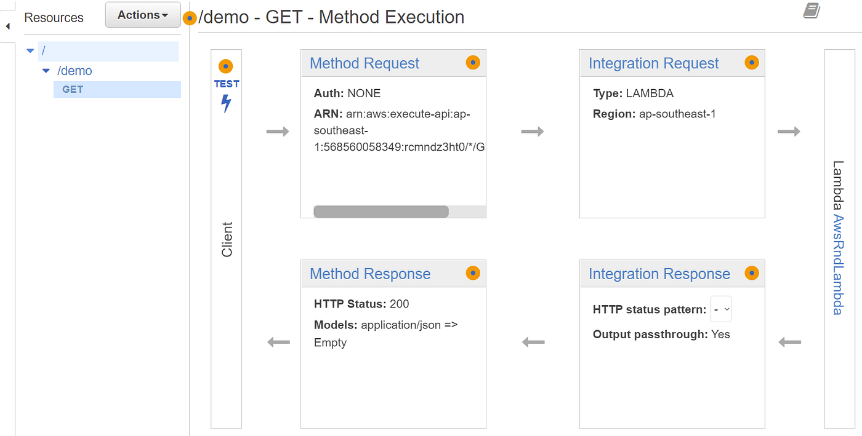Collapse the root / resource tree node
862x436 pixels.
pyautogui.click(x=30, y=51)
